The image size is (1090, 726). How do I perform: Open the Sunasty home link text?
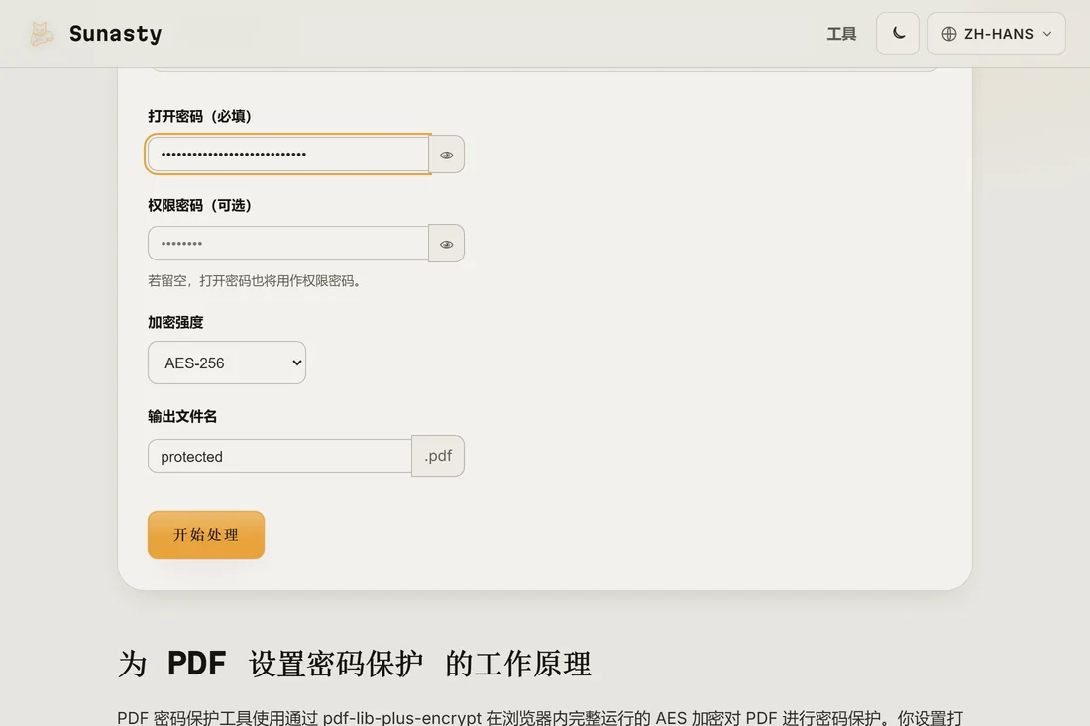coord(115,34)
